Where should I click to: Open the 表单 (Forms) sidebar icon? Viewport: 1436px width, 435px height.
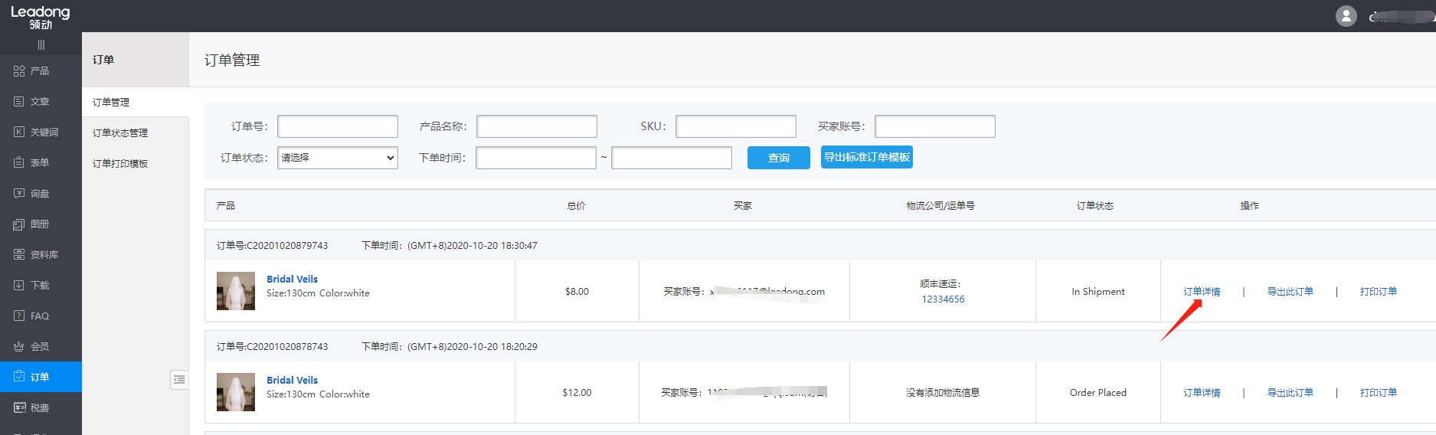pyautogui.click(x=19, y=163)
